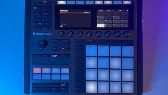The width and height of the screenshot is (168, 95).
Task: Tap the Copy pad
Action: tap(115, 63)
